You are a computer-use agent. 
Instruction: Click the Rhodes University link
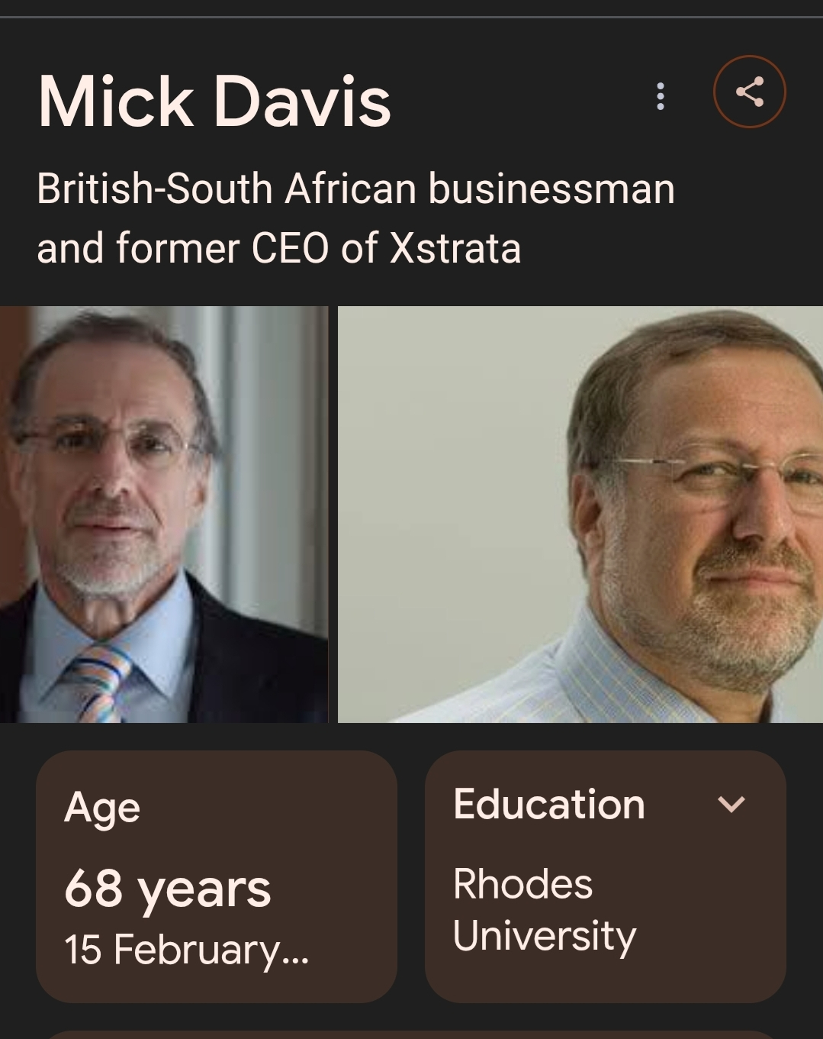coord(544,909)
